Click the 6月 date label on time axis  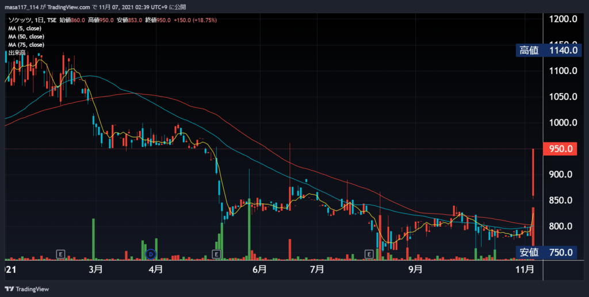point(259,269)
